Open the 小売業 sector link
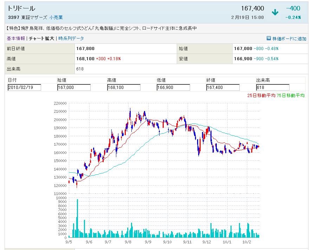Image resolution: width=312 pixels, height=250 pixels. coord(56,17)
